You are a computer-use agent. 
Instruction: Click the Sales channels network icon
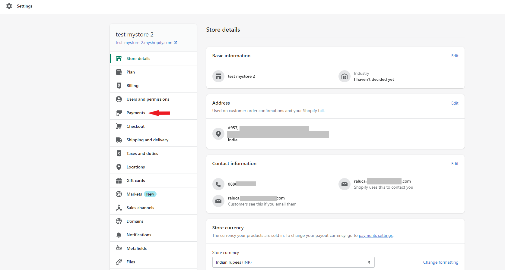119,208
